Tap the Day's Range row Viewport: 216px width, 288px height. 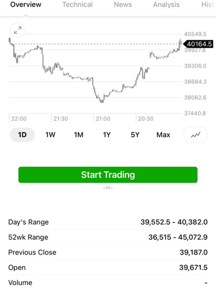(108, 222)
